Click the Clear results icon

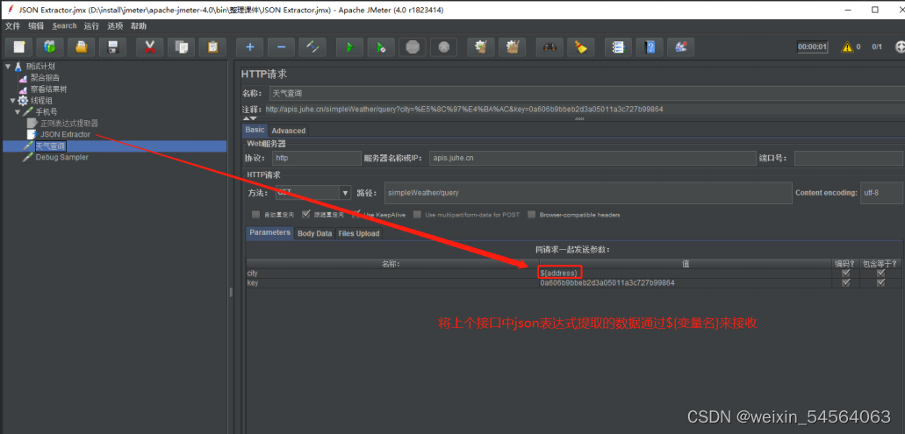481,47
